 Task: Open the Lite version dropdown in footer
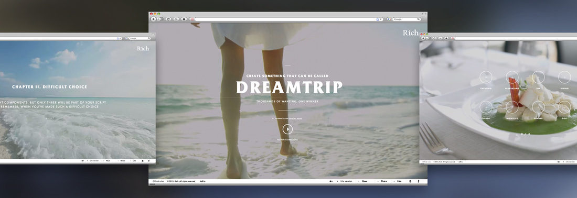345,181
